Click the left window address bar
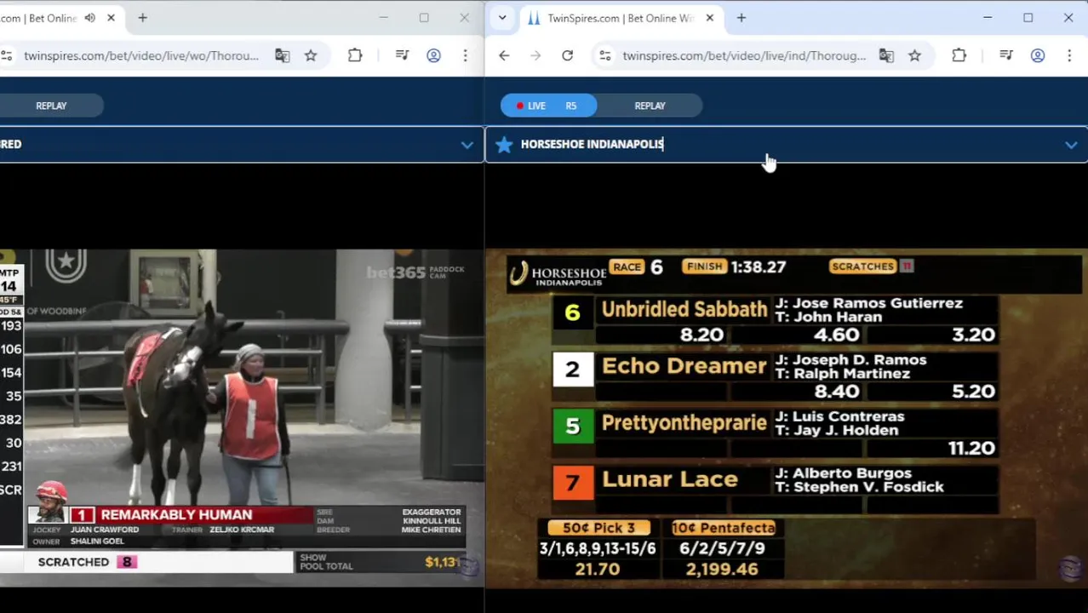1088x613 pixels. [141, 56]
